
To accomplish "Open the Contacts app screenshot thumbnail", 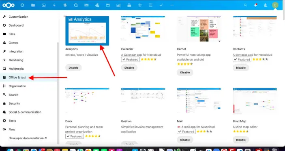I will [x=255, y=27].
